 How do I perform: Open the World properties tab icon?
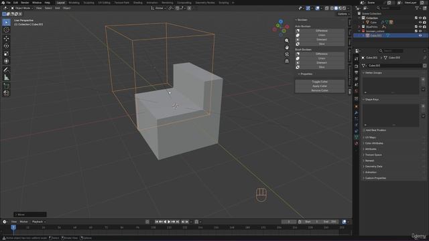coord(356,91)
